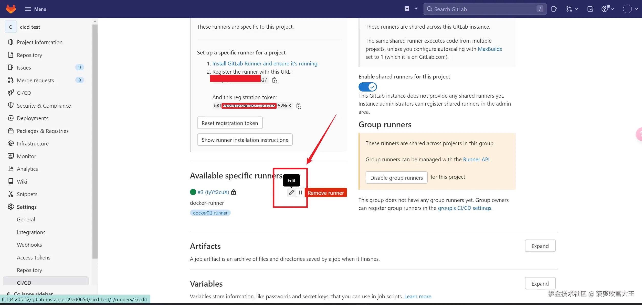Open the Issues icon in top bar

click(554, 9)
